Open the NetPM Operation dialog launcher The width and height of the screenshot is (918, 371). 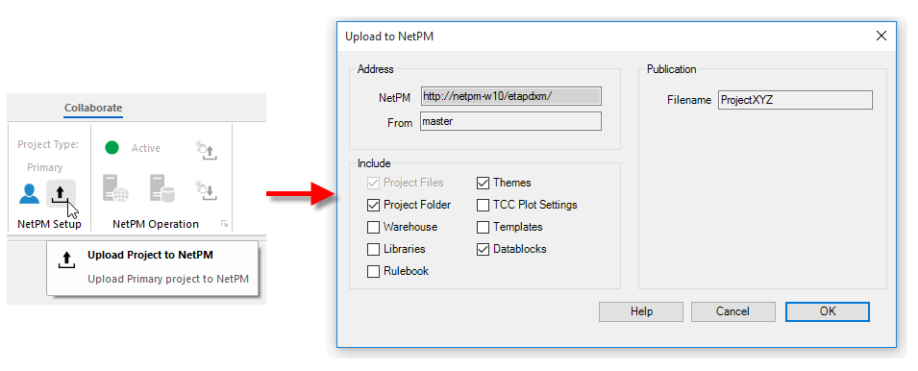click(x=224, y=224)
